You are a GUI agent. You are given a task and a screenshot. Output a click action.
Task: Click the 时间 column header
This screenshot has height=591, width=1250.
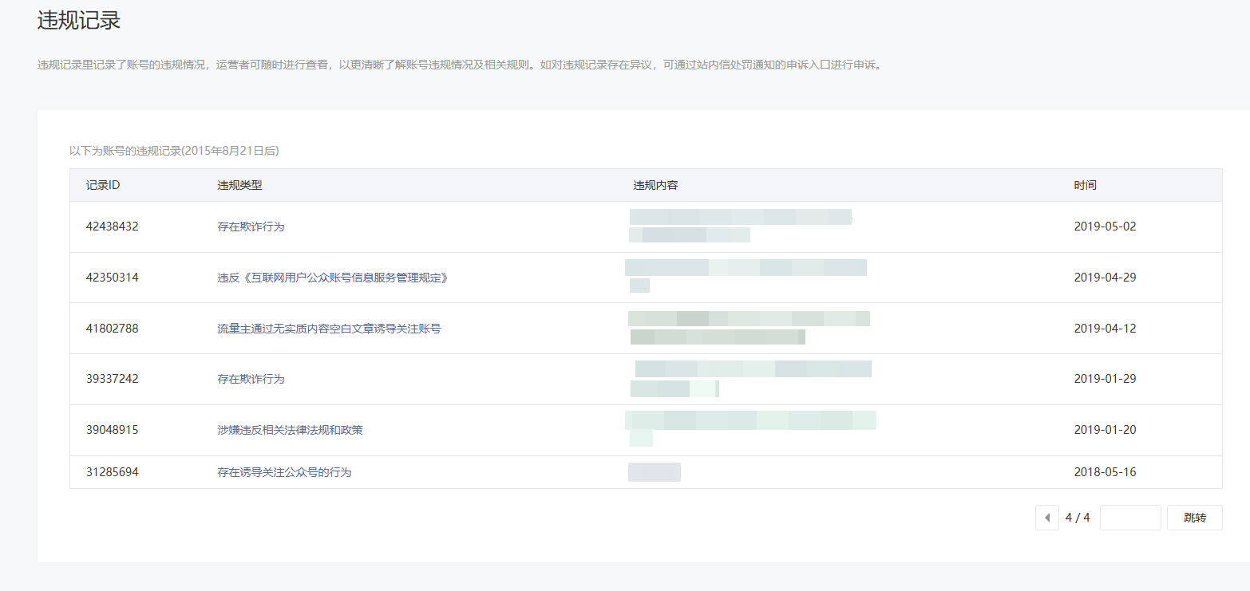pos(1085,185)
